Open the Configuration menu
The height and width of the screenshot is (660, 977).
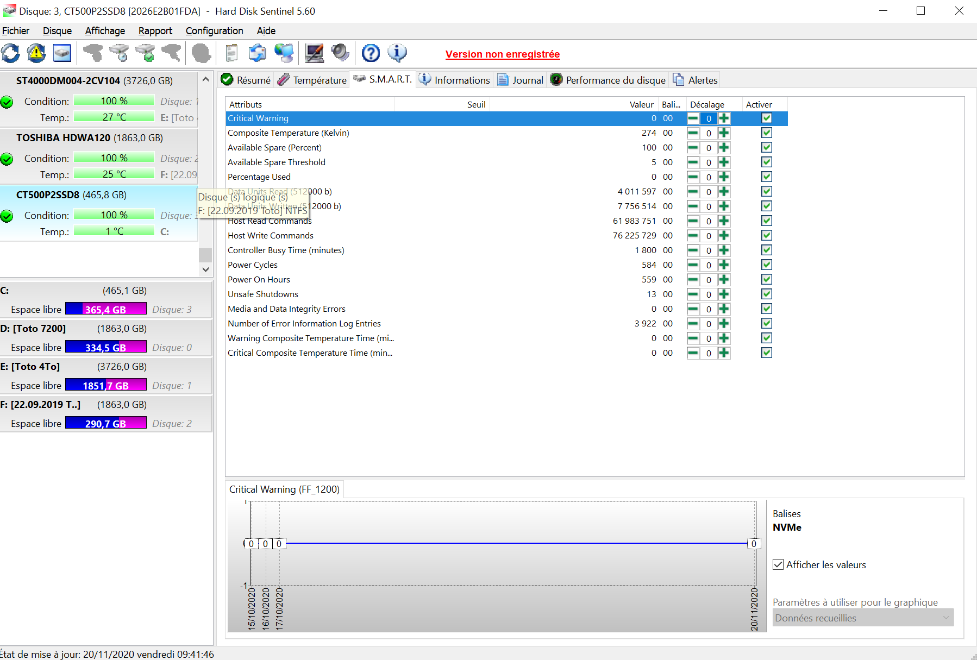(x=214, y=31)
